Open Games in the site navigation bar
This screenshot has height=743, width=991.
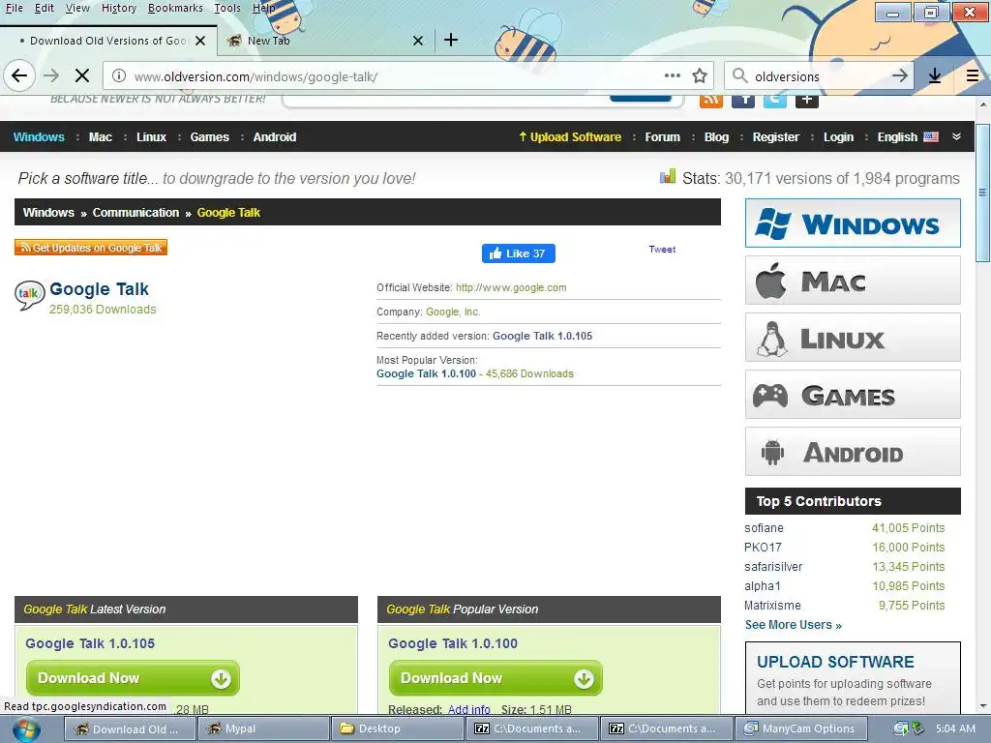click(x=210, y=137)
